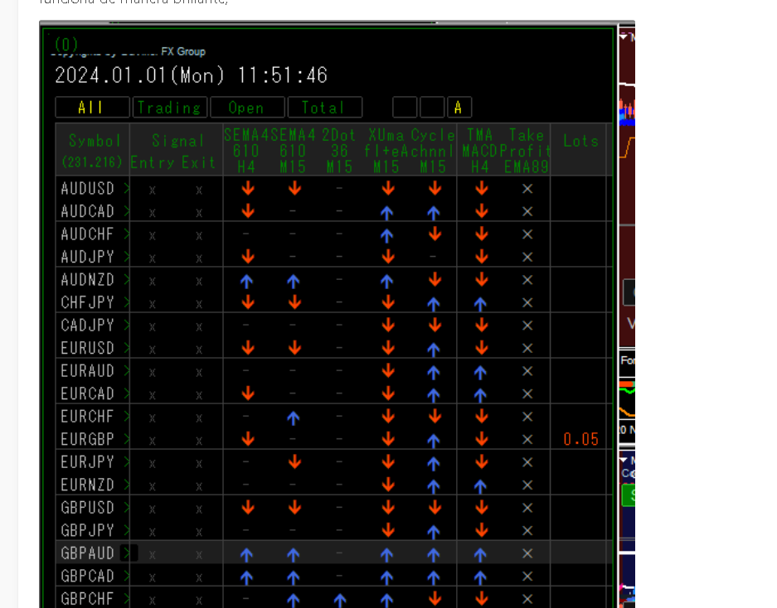
Task: Toggle EURGBP Signal Entry x mark
Action: click(152, 440)
